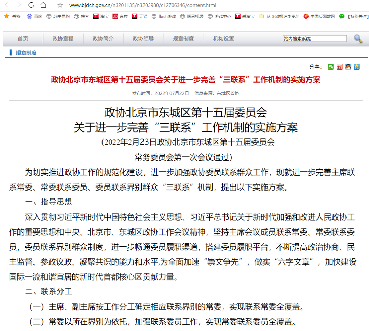Open the 京东 bookmark

(120, 16)
